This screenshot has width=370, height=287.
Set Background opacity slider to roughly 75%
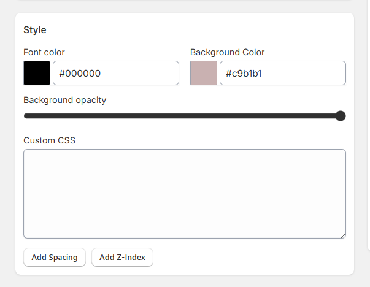tap(264, 116)
